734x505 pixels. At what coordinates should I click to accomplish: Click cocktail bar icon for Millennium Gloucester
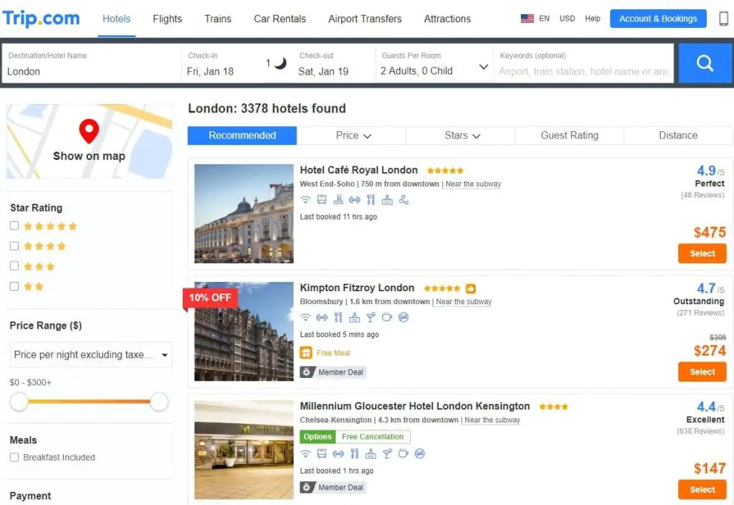[386, 453]
